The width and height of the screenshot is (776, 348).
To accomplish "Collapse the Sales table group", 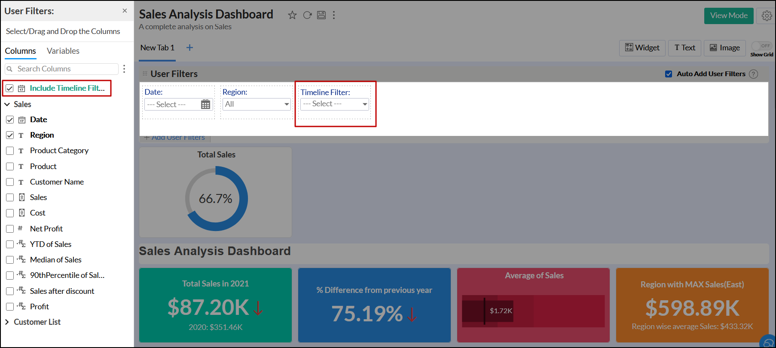I will 7,105.
